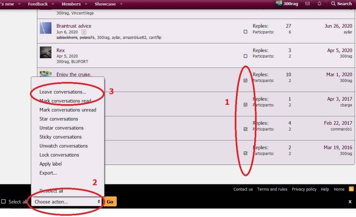The image size is (356, 217).
Task: Click the Rex conversation avatar
Action: click(46, 52)
